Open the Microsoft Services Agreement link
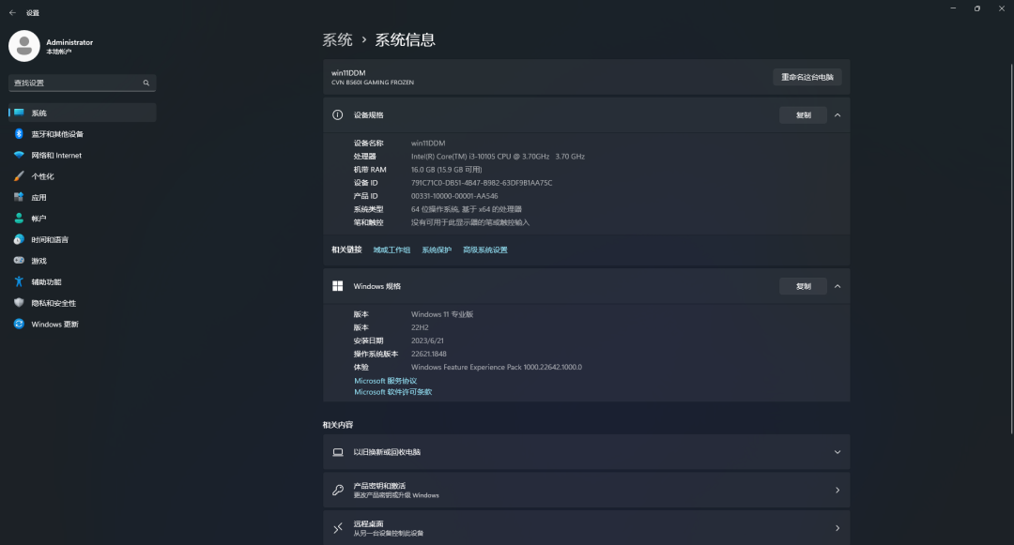1014x545 pixels. pyautogui.click(x=385, y=381)
